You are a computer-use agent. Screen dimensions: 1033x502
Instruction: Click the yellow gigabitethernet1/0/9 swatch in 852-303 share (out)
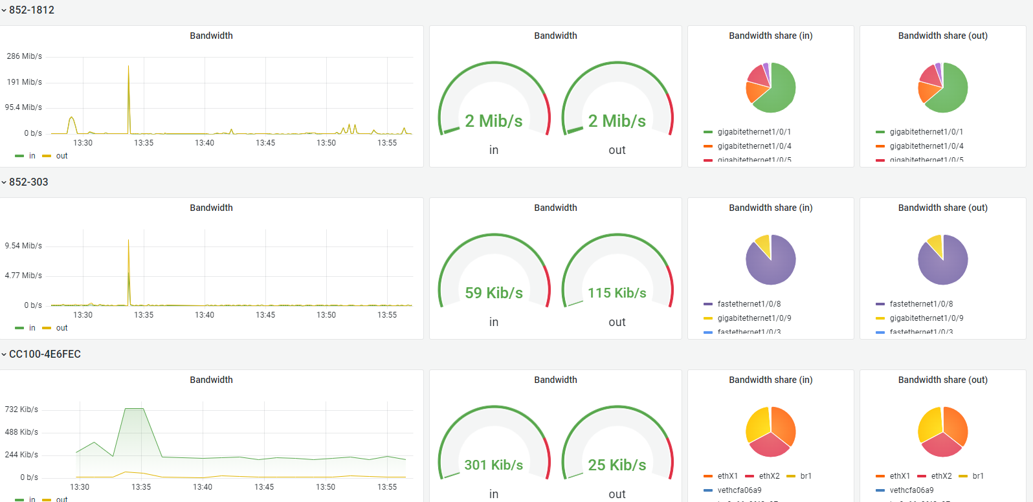[x=880, y=318]
